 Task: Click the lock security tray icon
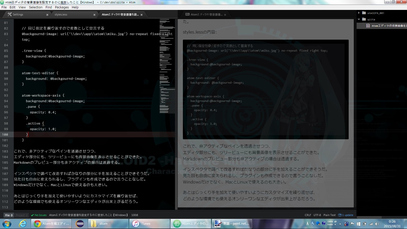(x=346, y=224)
